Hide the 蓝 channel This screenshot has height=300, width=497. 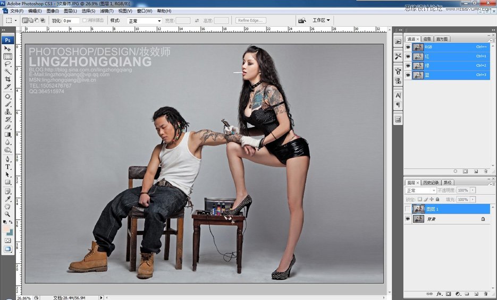click(408, 75)
